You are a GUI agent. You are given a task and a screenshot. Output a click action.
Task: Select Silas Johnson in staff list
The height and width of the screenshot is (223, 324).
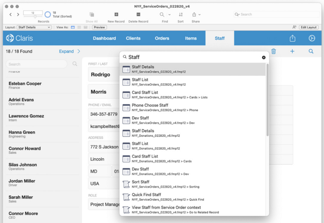42,167
